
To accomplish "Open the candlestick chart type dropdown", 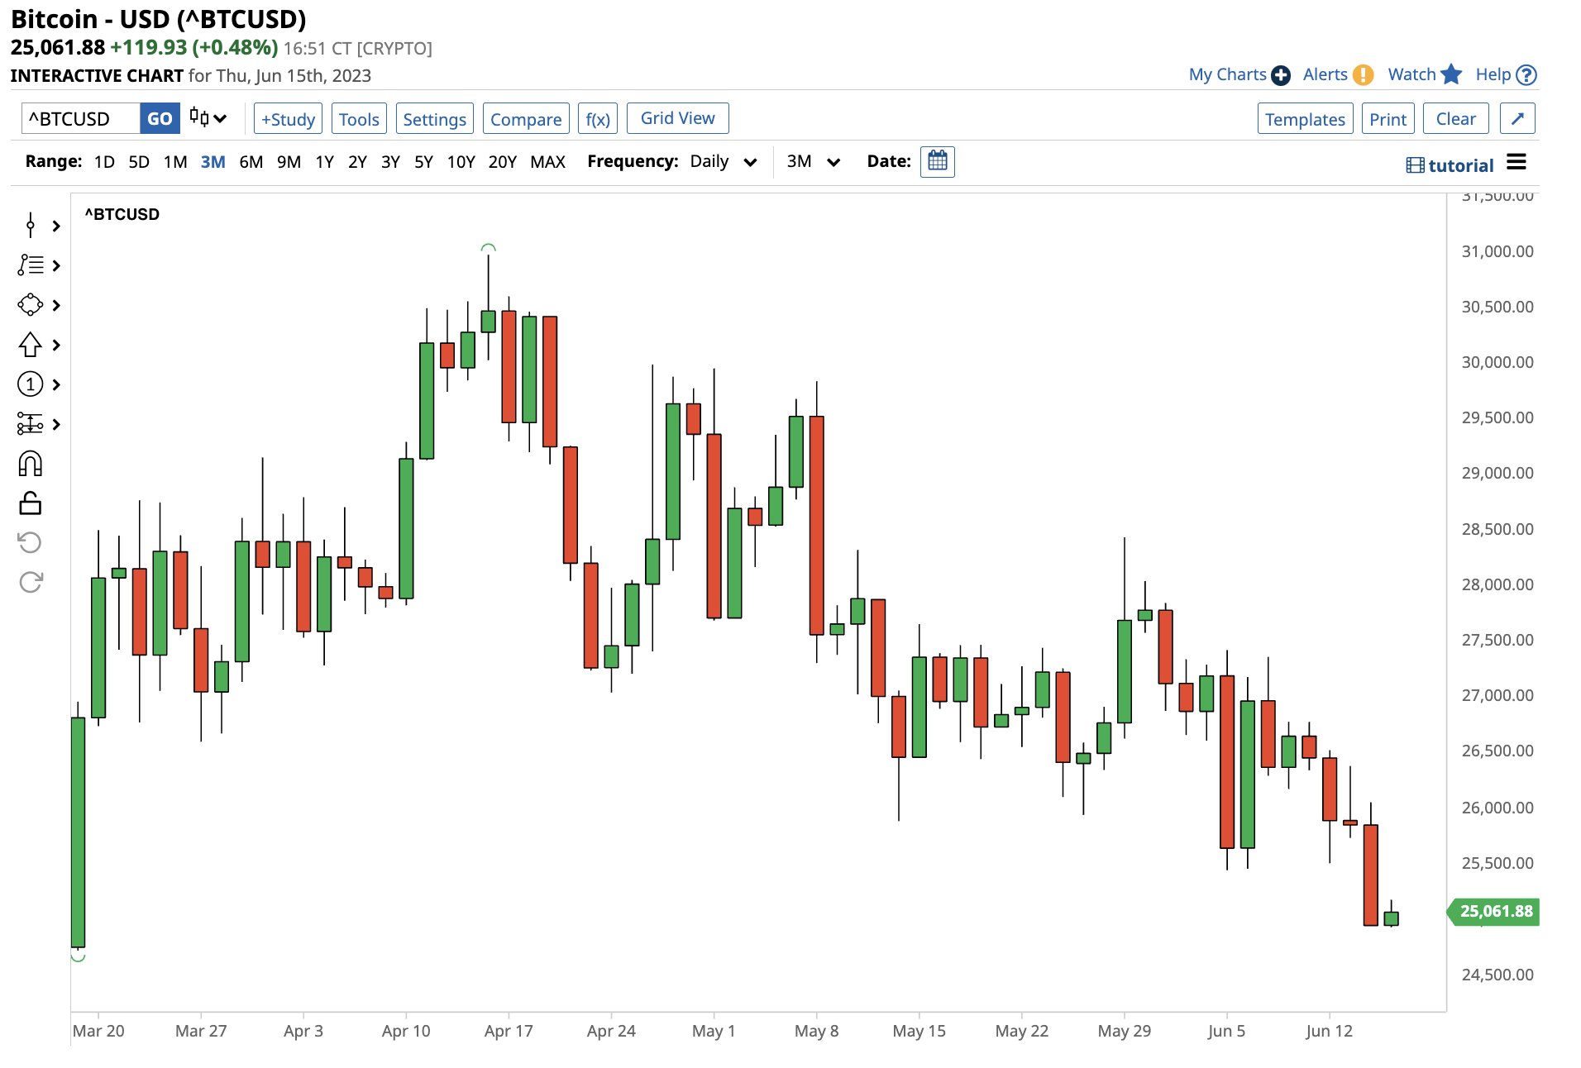I will (x=208, y=118).
